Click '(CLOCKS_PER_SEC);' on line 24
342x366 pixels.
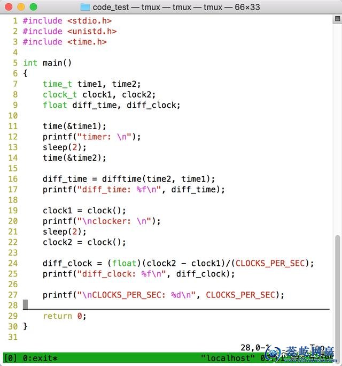273,263
